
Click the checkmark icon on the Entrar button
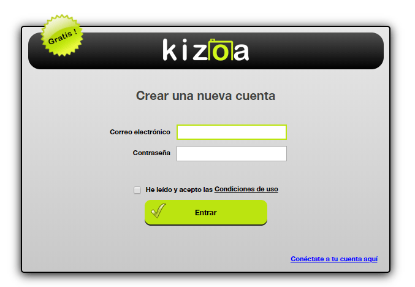[158, 210]
